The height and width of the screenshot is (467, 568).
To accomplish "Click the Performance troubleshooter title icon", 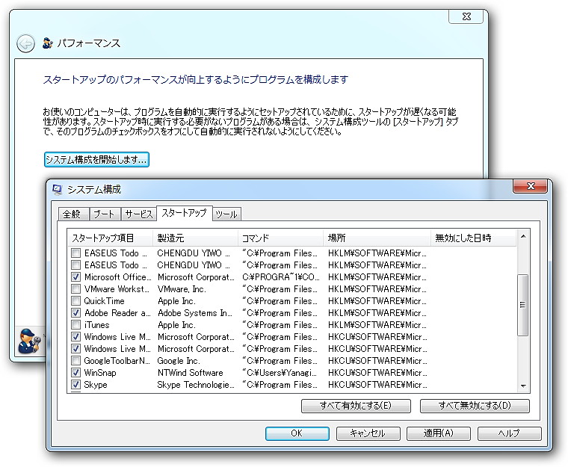I will click(x=47, y=43).
